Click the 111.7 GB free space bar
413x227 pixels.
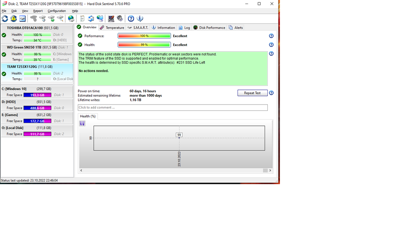[x=38, y=134]
